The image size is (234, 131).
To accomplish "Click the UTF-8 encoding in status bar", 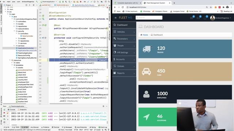I will (x=86, y=130).
